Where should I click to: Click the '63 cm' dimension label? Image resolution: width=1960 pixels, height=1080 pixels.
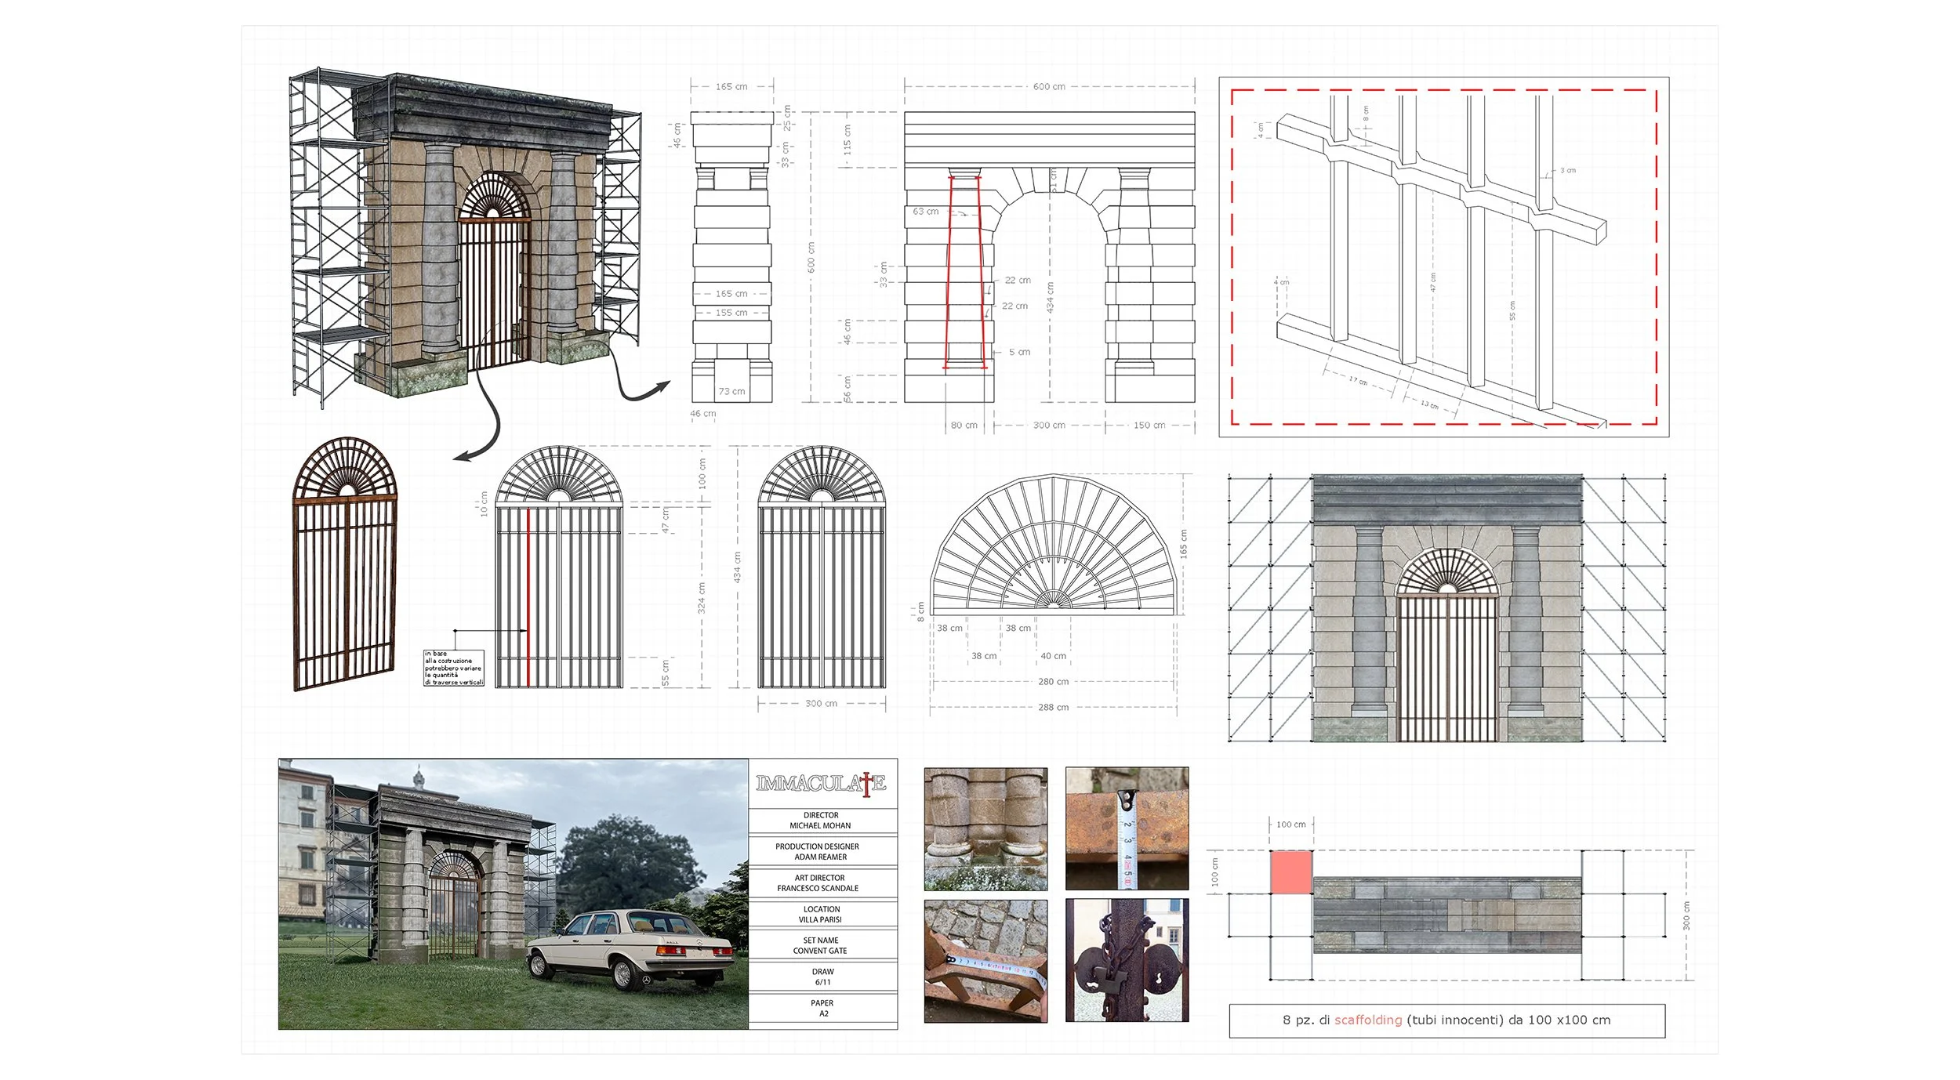[925, 212]
